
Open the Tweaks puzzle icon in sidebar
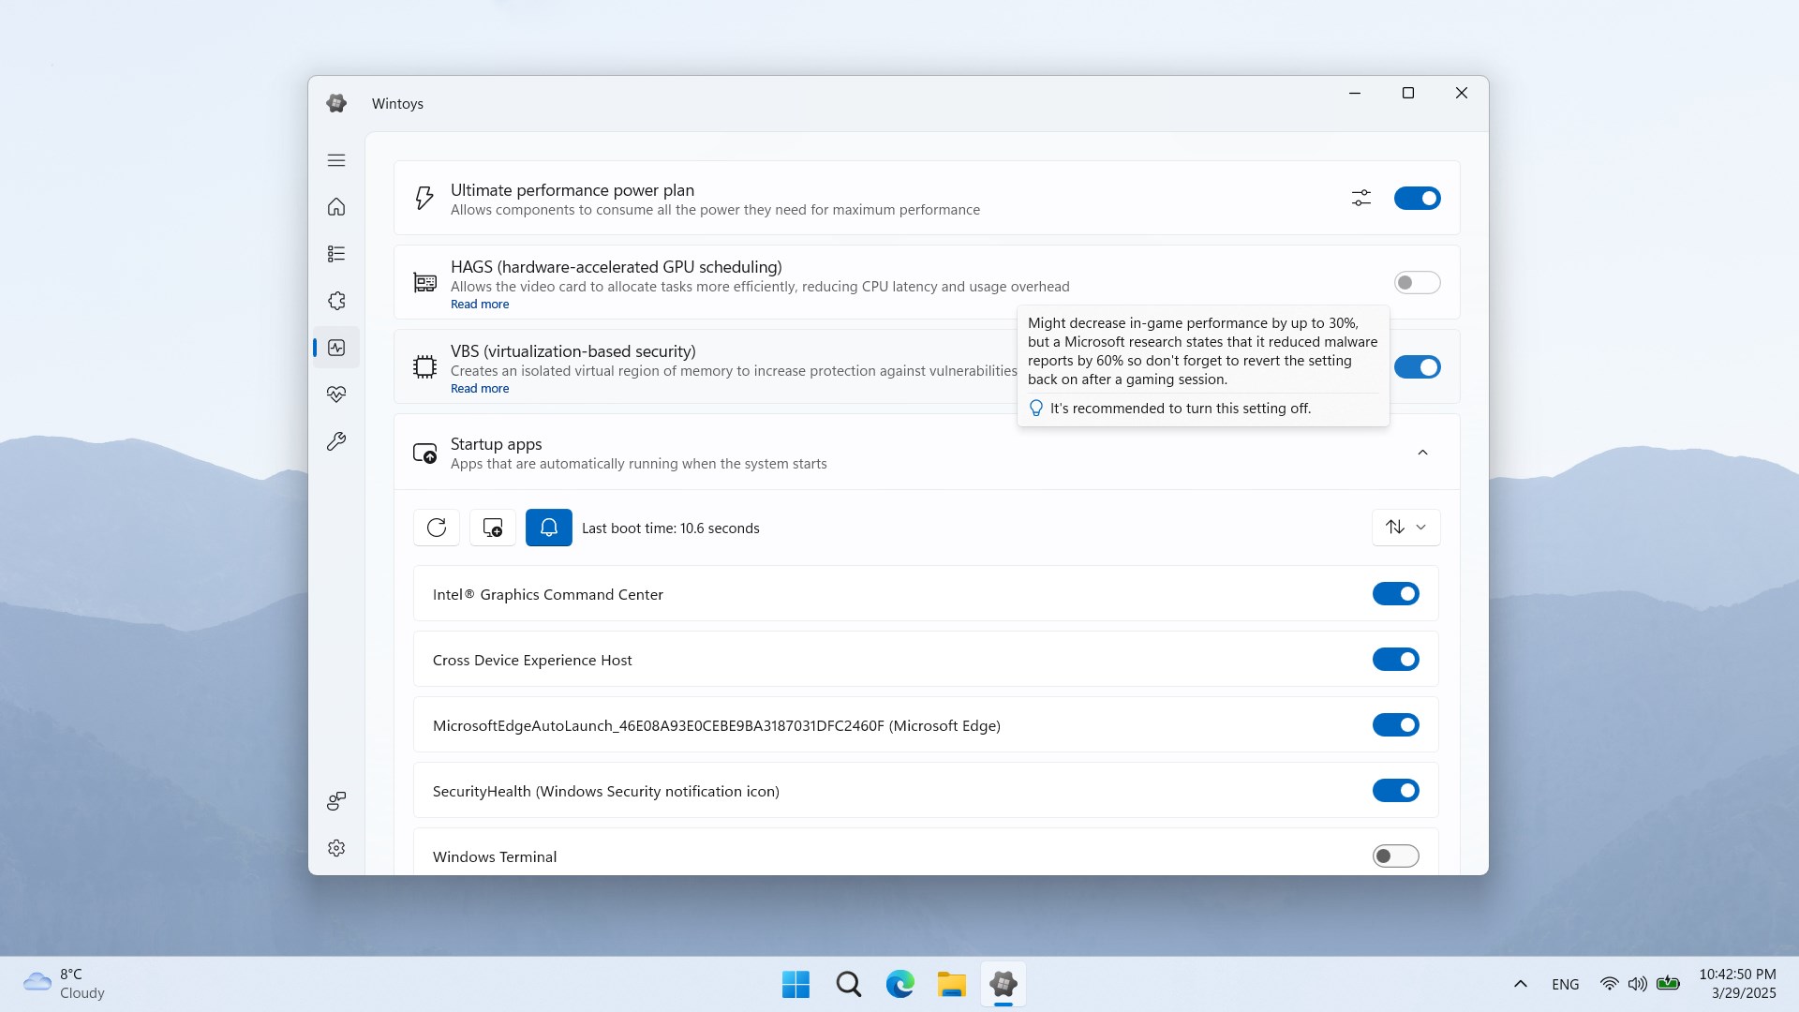coord(336,301)
